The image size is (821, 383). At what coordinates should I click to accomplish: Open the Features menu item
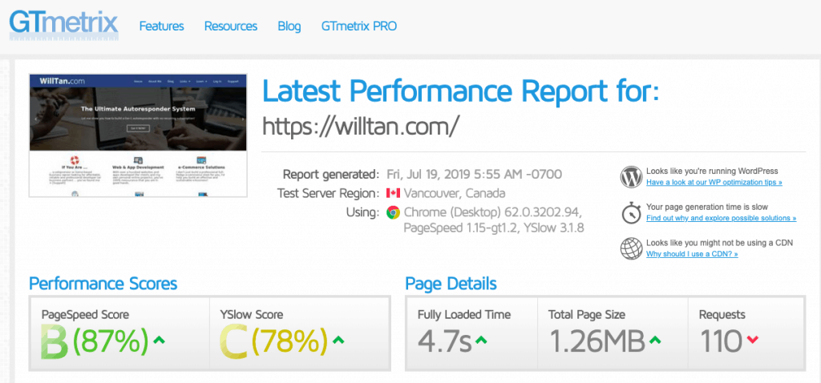tap(161, 26)
